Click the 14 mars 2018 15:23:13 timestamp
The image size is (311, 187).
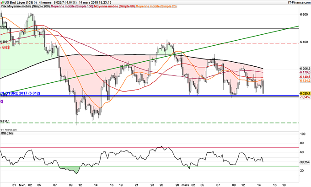95,3
